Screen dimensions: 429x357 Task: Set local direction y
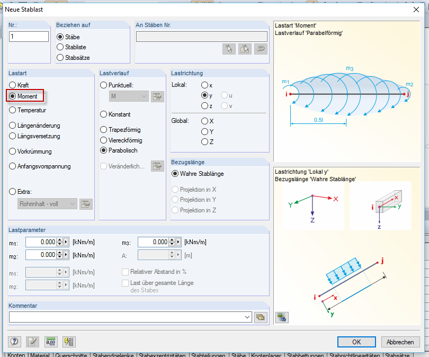point(204,95)
